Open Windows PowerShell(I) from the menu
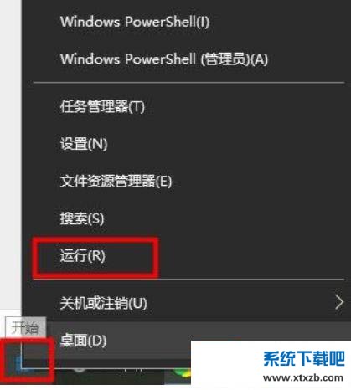 pos(134,22)
